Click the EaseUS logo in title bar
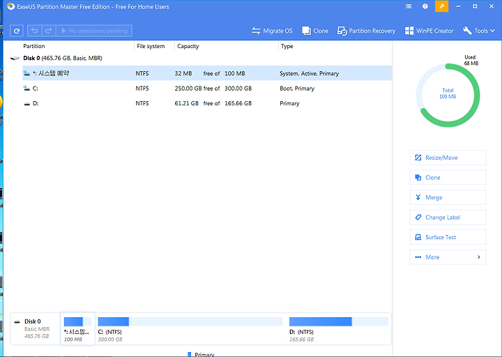The width and height of the screenshot is (502, 357). coord(11,6)
